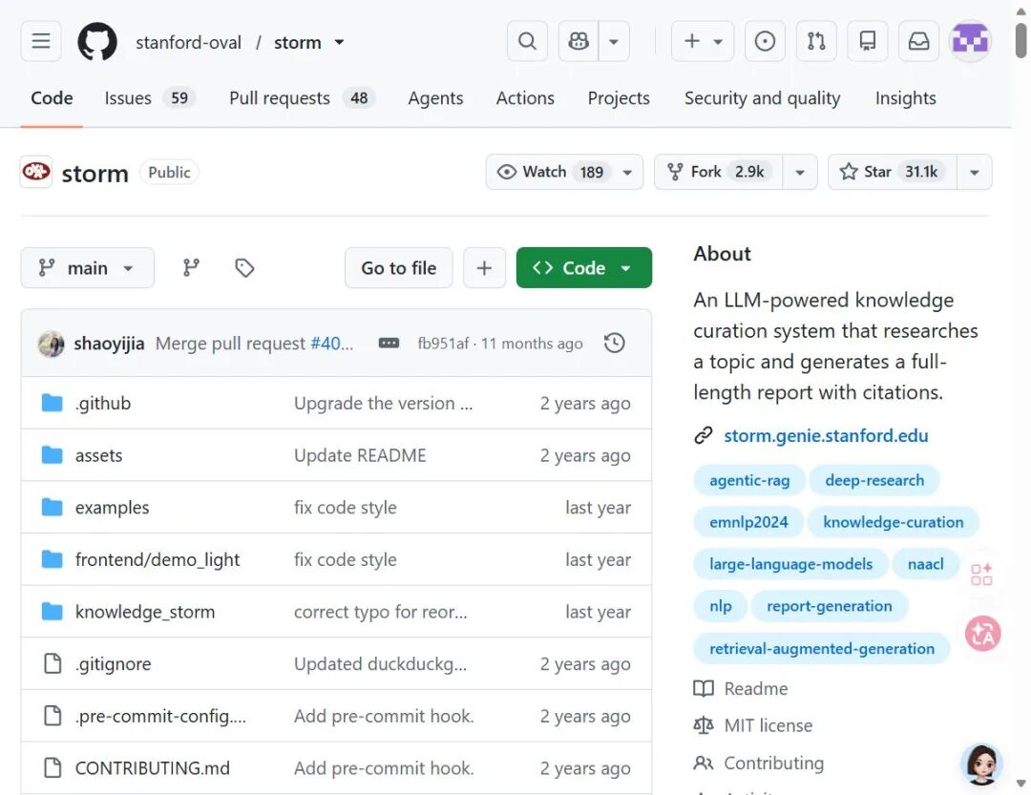Viewport: 1031px width, 795px height.
Task: Click the pink translate floating icon
Action: (983, 634)
